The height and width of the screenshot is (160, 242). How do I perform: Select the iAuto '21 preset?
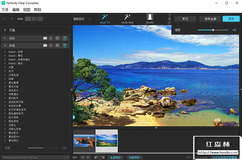pyautogui.click(x=104, y=19)
